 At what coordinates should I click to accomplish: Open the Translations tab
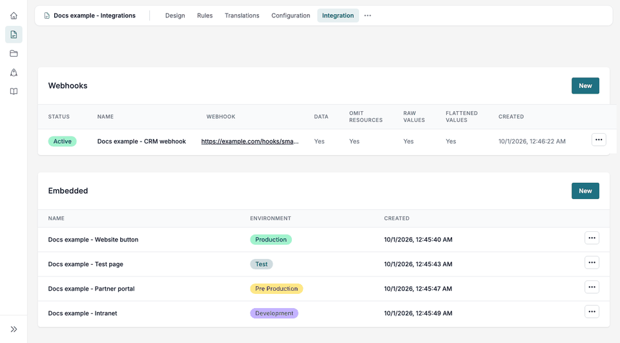(242, 16)
